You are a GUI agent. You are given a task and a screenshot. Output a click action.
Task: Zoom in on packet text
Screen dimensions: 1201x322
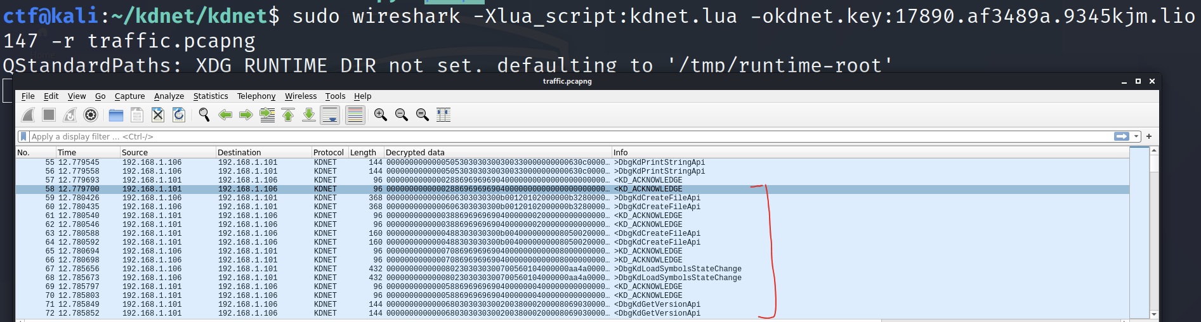[381, 115]
